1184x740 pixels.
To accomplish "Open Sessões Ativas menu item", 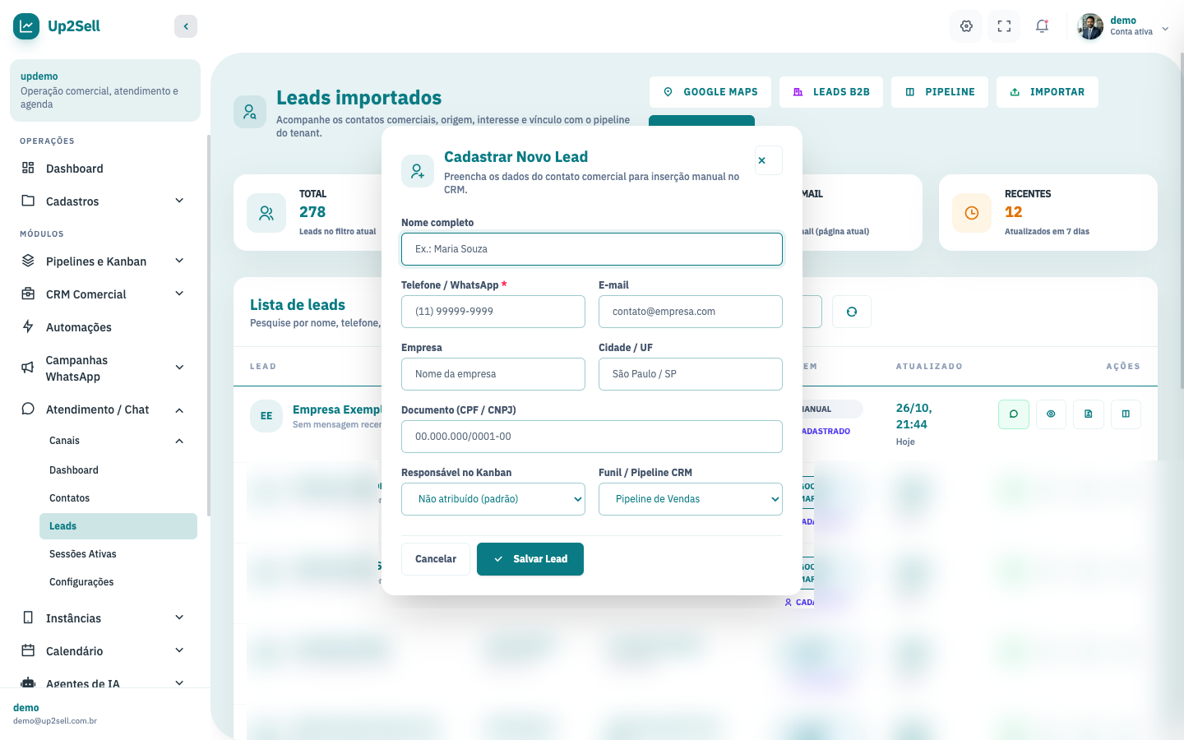I will tap(118, 554).
